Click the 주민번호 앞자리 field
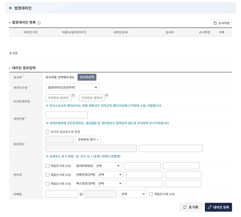The height and width of the screenshot is (217, 241). click(58, 98)
